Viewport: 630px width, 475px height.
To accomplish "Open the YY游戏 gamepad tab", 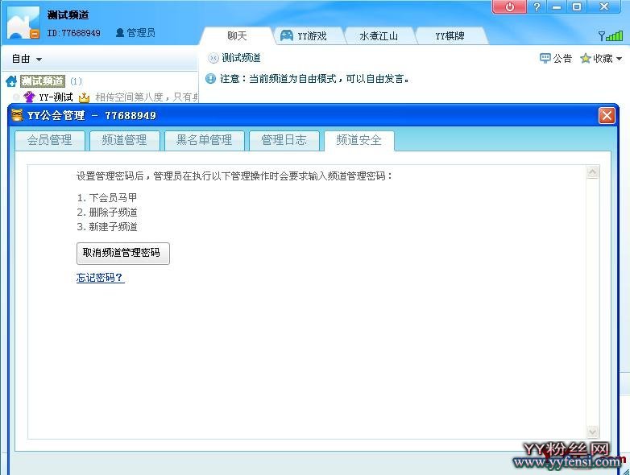I will click(x=309, y=35).
